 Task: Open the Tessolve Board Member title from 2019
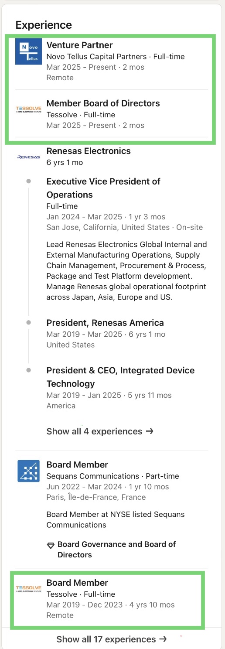click(77, 583)
